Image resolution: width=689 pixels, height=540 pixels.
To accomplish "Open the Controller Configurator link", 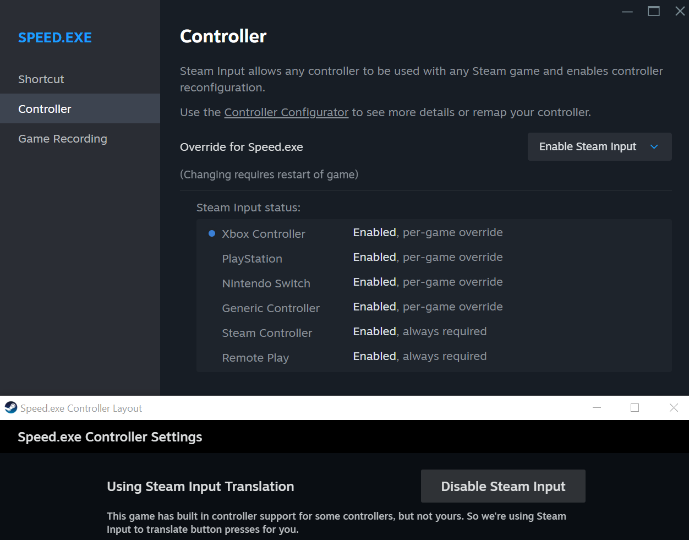I will [286, 112].
